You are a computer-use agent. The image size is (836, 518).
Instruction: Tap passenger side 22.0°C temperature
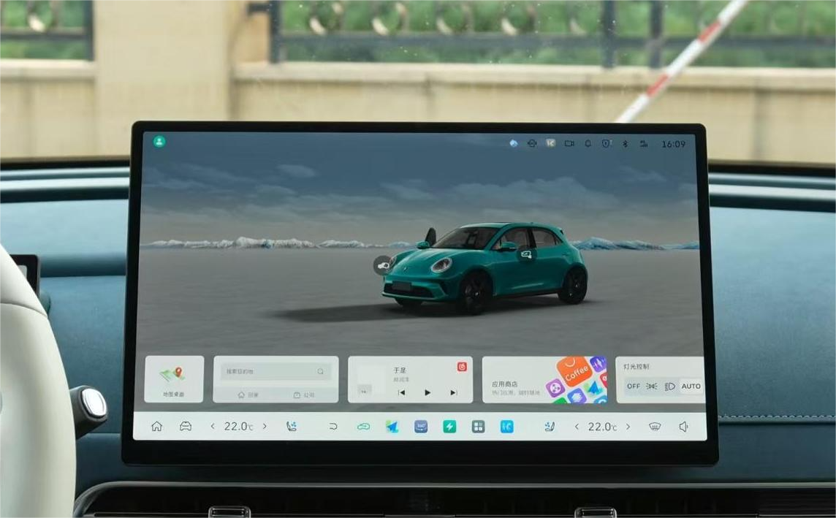[x=602, y=427]
